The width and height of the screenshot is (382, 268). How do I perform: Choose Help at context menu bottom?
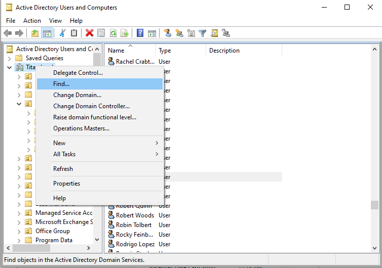pyautogui.click(x=100, y=198)
